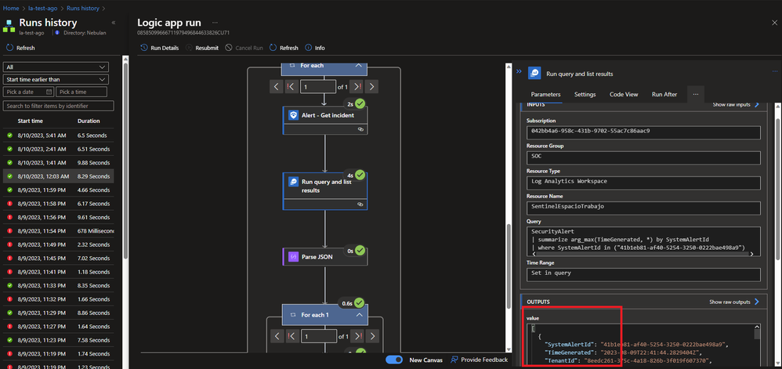
Task: Collapse the action details panel chevrons
Action: point(519,71)
